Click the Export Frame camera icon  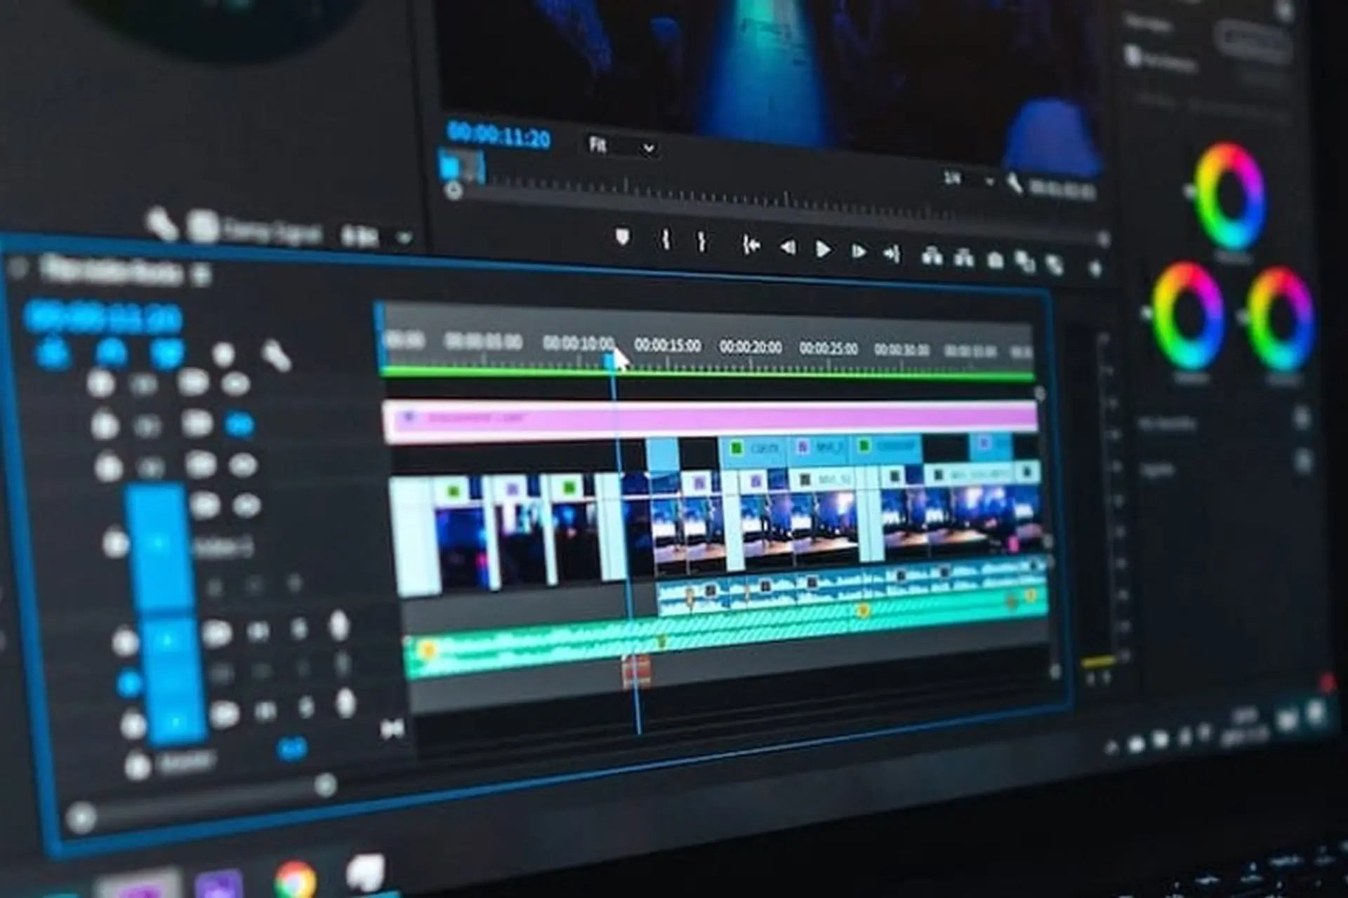[995, 261]
